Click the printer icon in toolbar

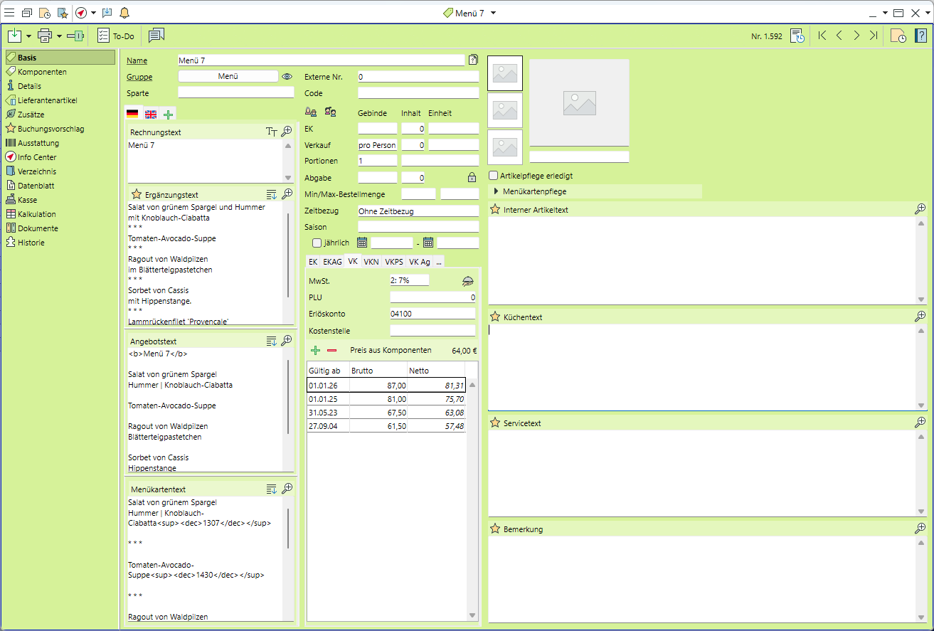pos(45,36)
